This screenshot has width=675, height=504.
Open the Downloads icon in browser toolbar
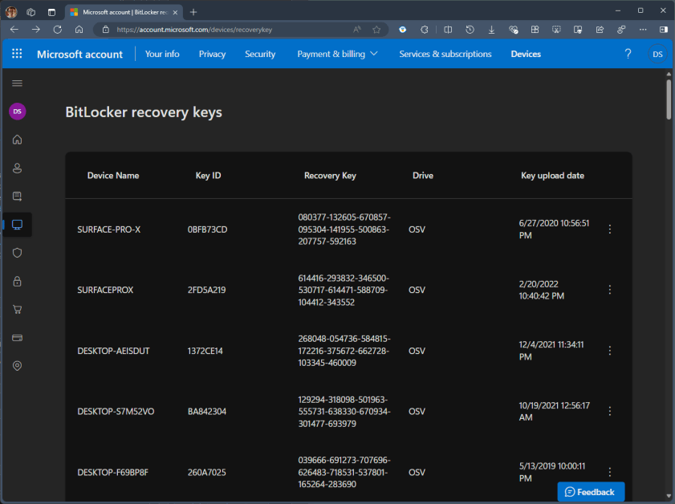point(491,29)
